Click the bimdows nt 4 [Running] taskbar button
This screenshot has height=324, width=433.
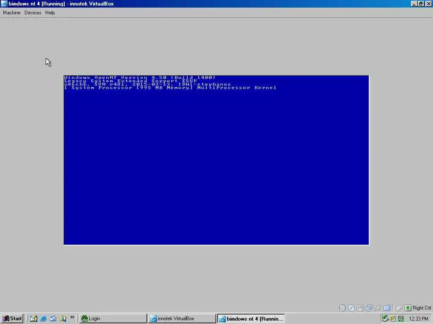pyautogui.click(x=251, y=319)
